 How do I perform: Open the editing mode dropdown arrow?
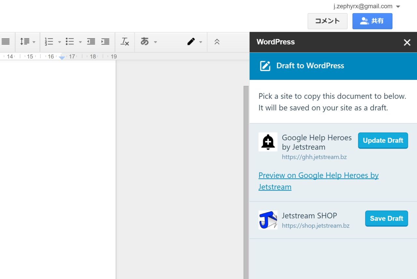tap(201, 42)
